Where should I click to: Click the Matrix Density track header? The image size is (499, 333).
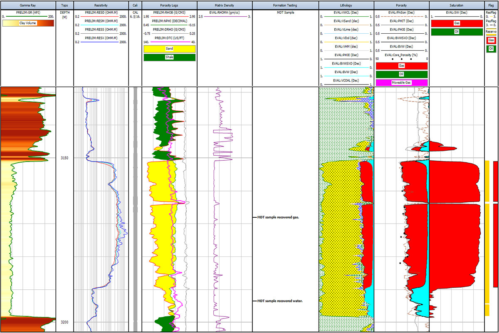tap(225, 5)
